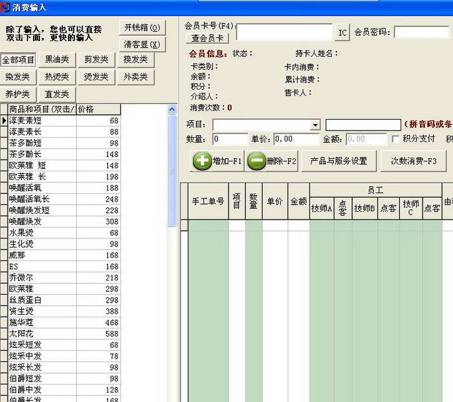The image size is (453, 402).
Task: Click the 会员密码 input field
Action: [422, 32]
